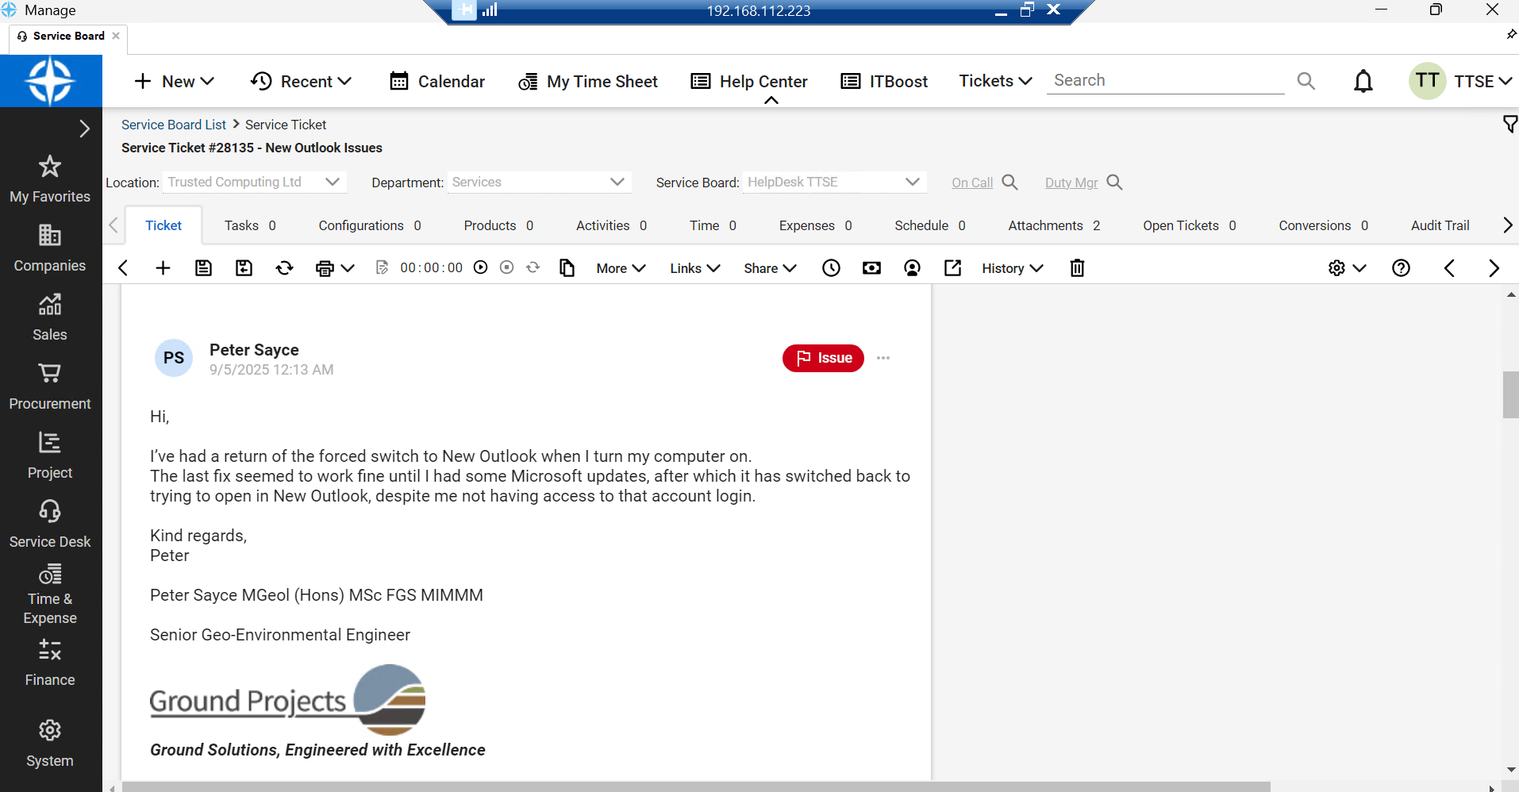Switch to the Audit Trail tab
This screenshot has height=792, width=1519.
(x=1440, y=225)
